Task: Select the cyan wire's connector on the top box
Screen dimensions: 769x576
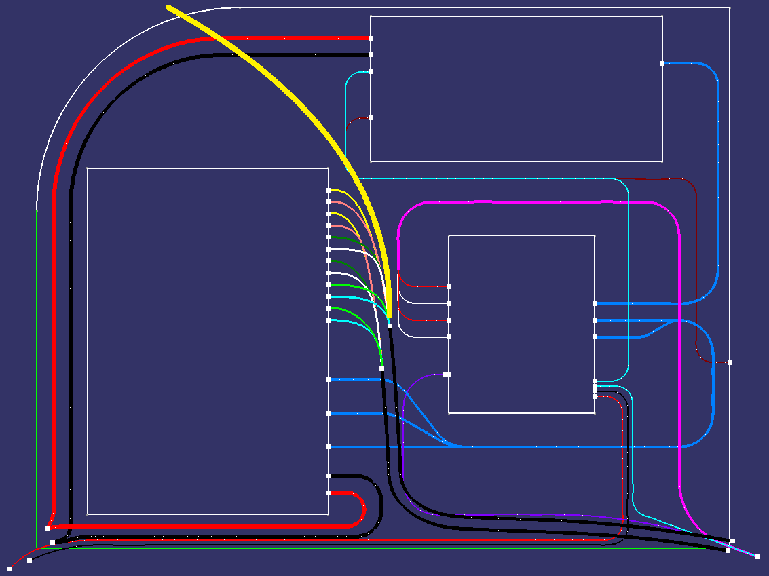Action: pyautogui.click(x=371, y=71)
